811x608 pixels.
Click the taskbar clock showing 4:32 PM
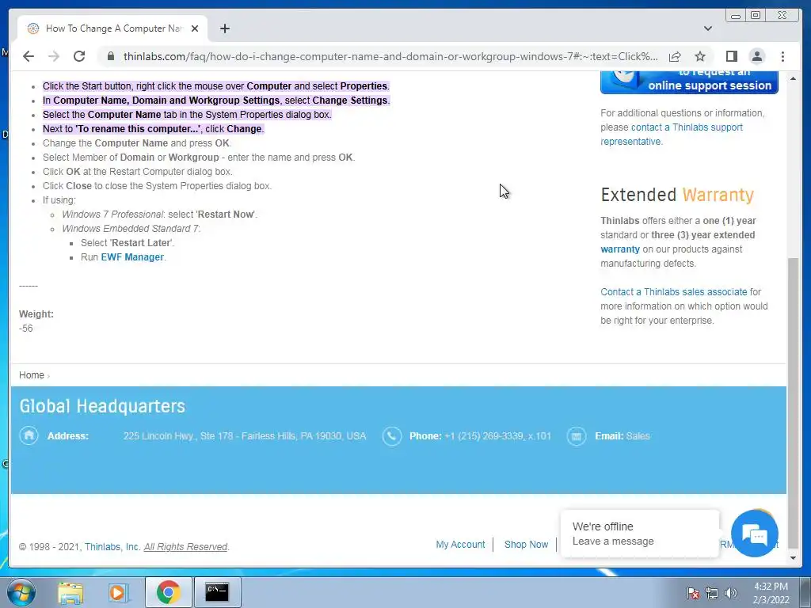pos(771,593)
